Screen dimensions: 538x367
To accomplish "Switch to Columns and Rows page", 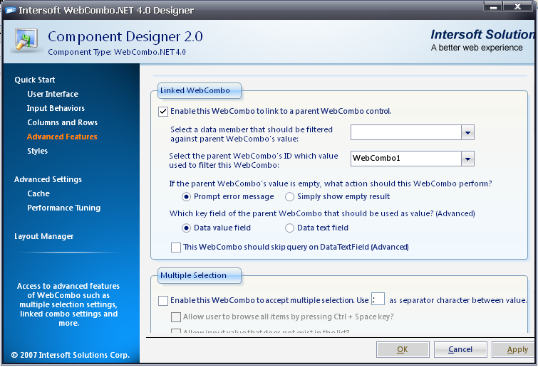I will [x=63, y=122].
